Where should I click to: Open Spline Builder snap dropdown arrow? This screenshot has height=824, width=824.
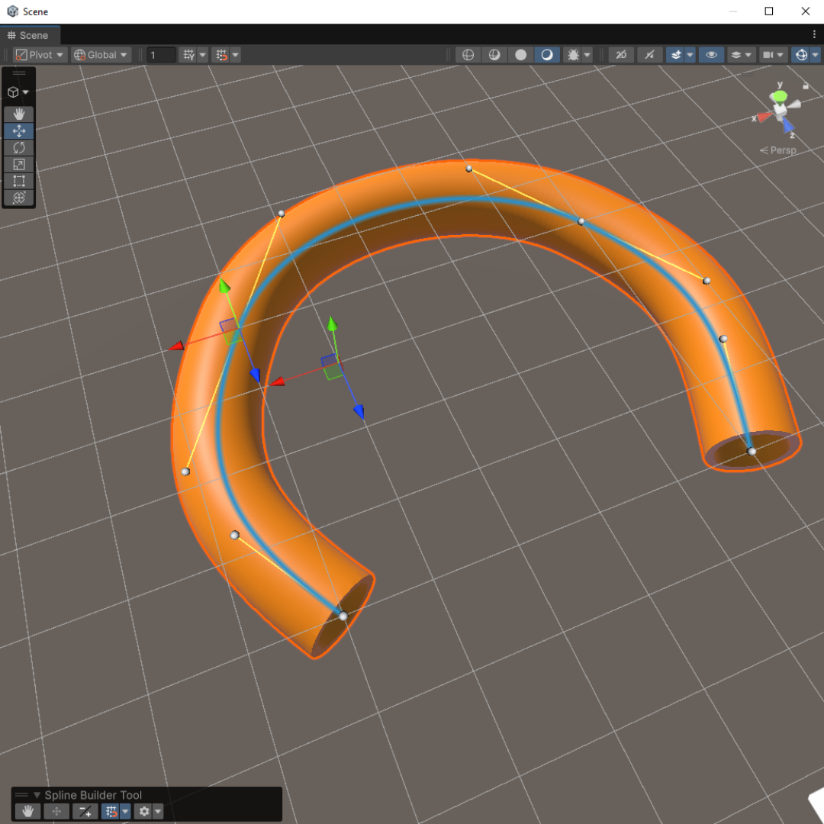pyautogui.click(x=125, y=811)
